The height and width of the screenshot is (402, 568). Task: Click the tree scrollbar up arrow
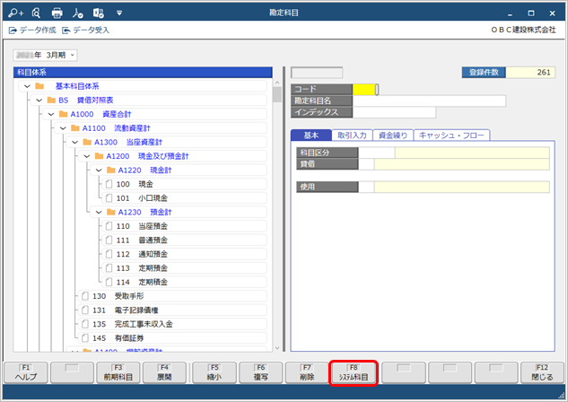(x=277, y=83)
